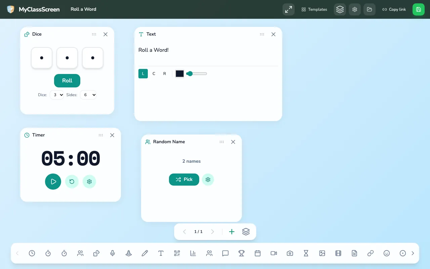Reset the timer
This screenshot has height=269, width=430.
click(x=72, y=182)
